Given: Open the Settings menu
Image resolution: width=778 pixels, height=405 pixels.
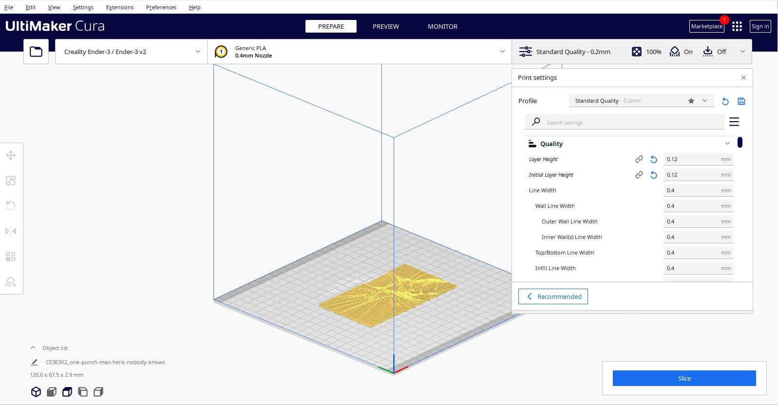Looking at the screenshot, I should click(83, 7).
